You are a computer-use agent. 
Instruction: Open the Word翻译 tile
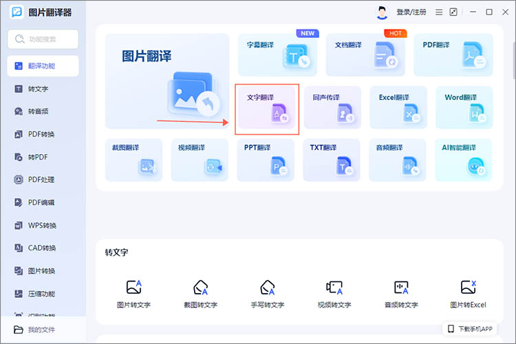464,107
